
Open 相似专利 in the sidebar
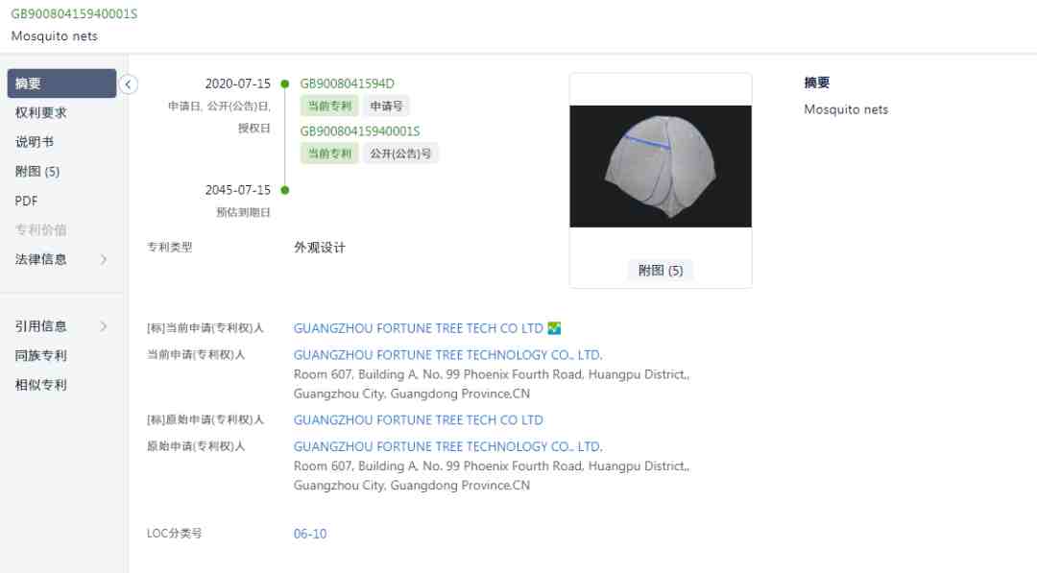(41, 385)
